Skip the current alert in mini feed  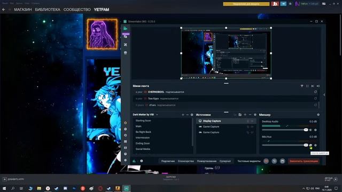[313, 86]
